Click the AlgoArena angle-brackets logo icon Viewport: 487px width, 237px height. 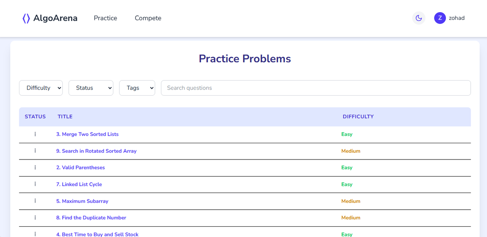pos(26,18)
